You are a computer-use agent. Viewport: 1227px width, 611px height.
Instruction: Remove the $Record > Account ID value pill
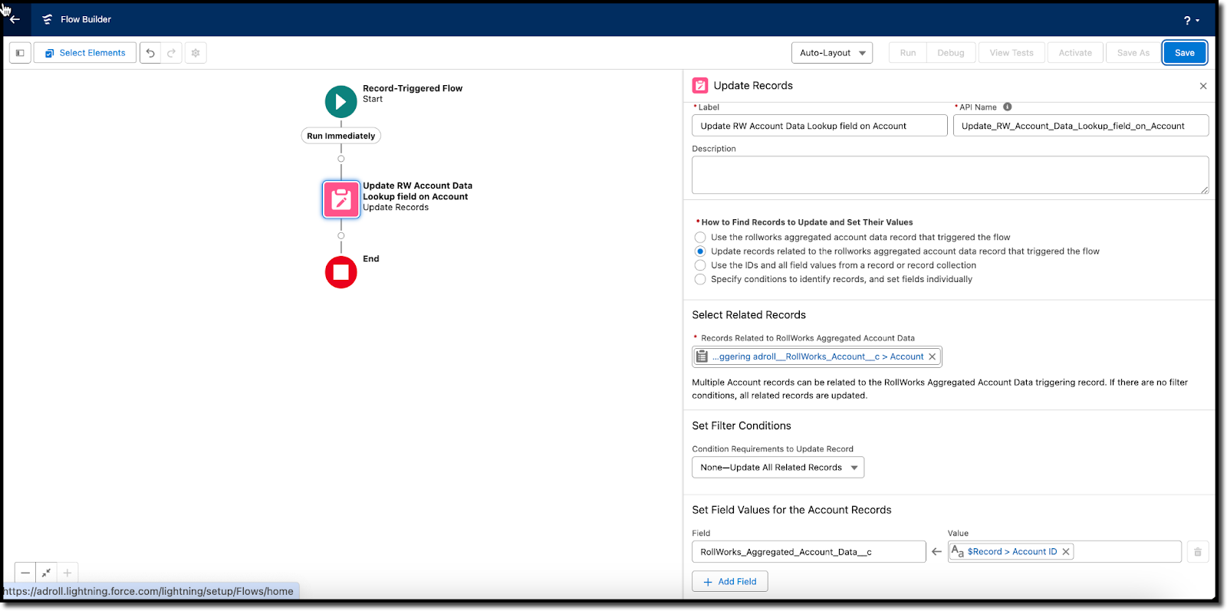1066,552
